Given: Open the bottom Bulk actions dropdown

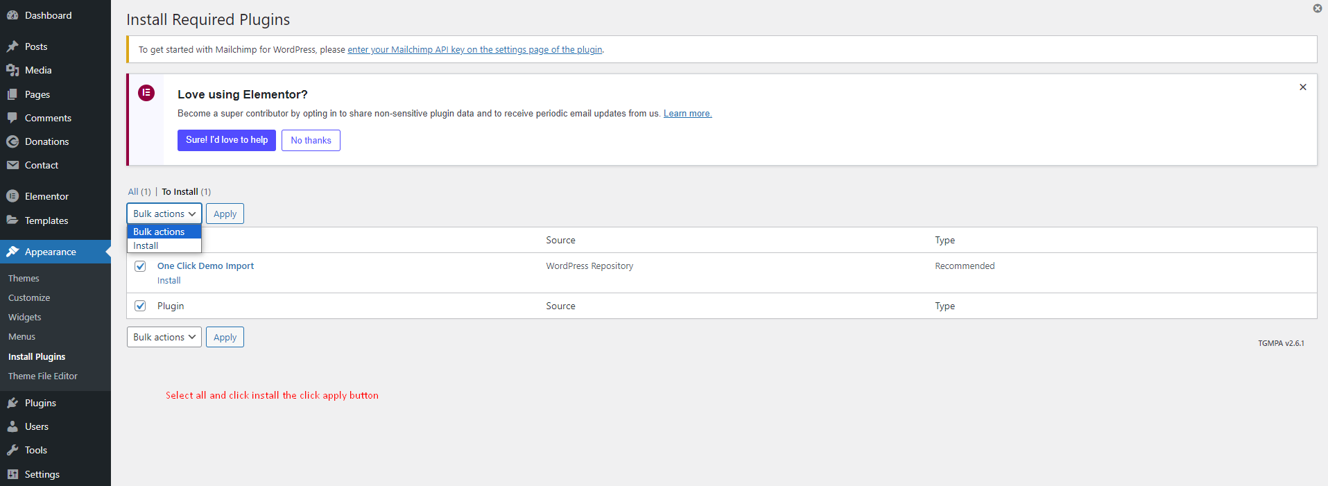Looking at the screenshot, I should 164,337.
